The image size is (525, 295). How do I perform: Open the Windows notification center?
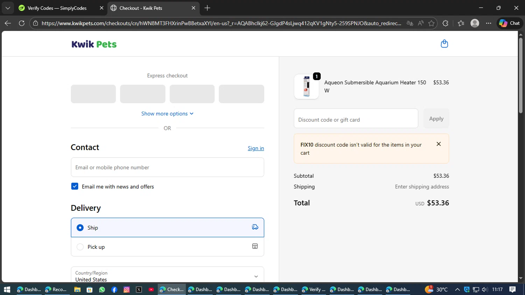[x=512, y=289]
